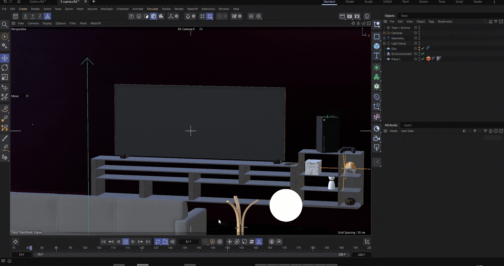
Task: Toggle the Disc object's enable checkmark
Action: [x=423, y=49]
